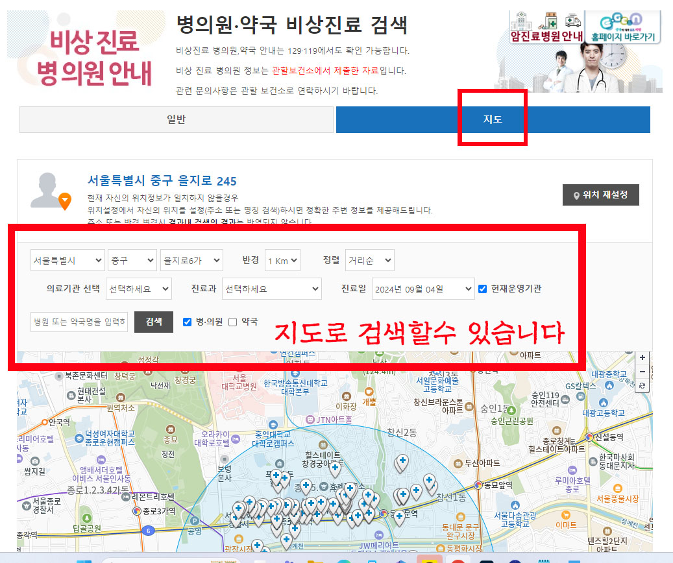This screenshot has height=563, width=673.
Task: Click the 레몬트리호텔 hotel icon
Action: pos(126,497)
